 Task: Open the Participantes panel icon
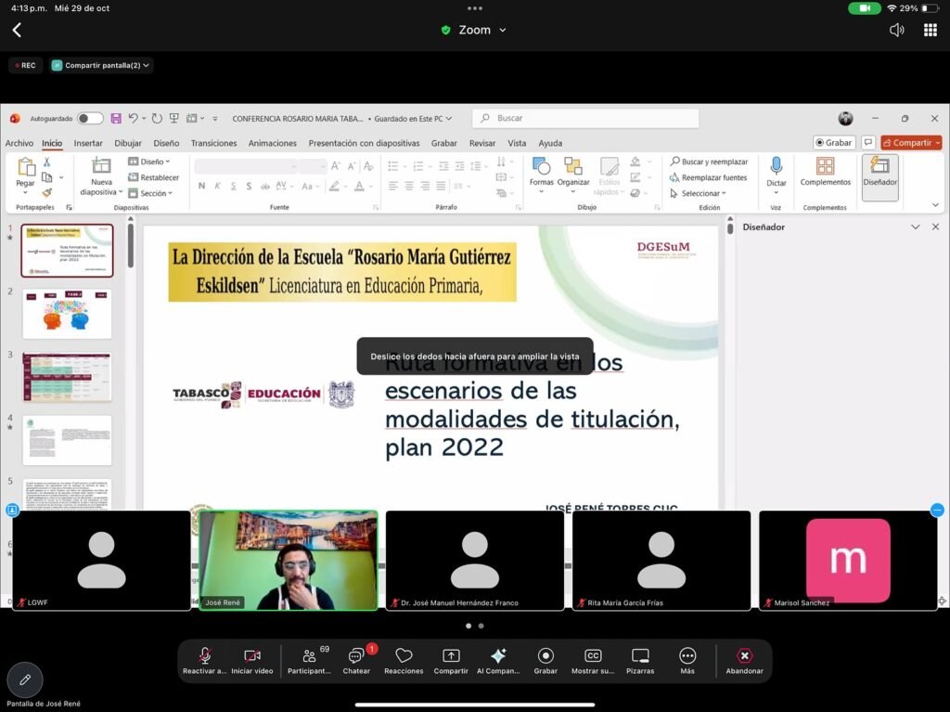click(x=309, y=656)
